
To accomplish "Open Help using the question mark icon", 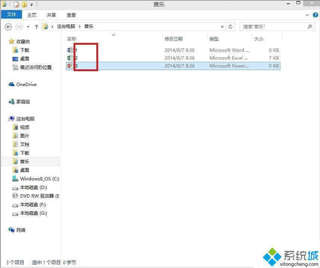I will pos(316,15).
